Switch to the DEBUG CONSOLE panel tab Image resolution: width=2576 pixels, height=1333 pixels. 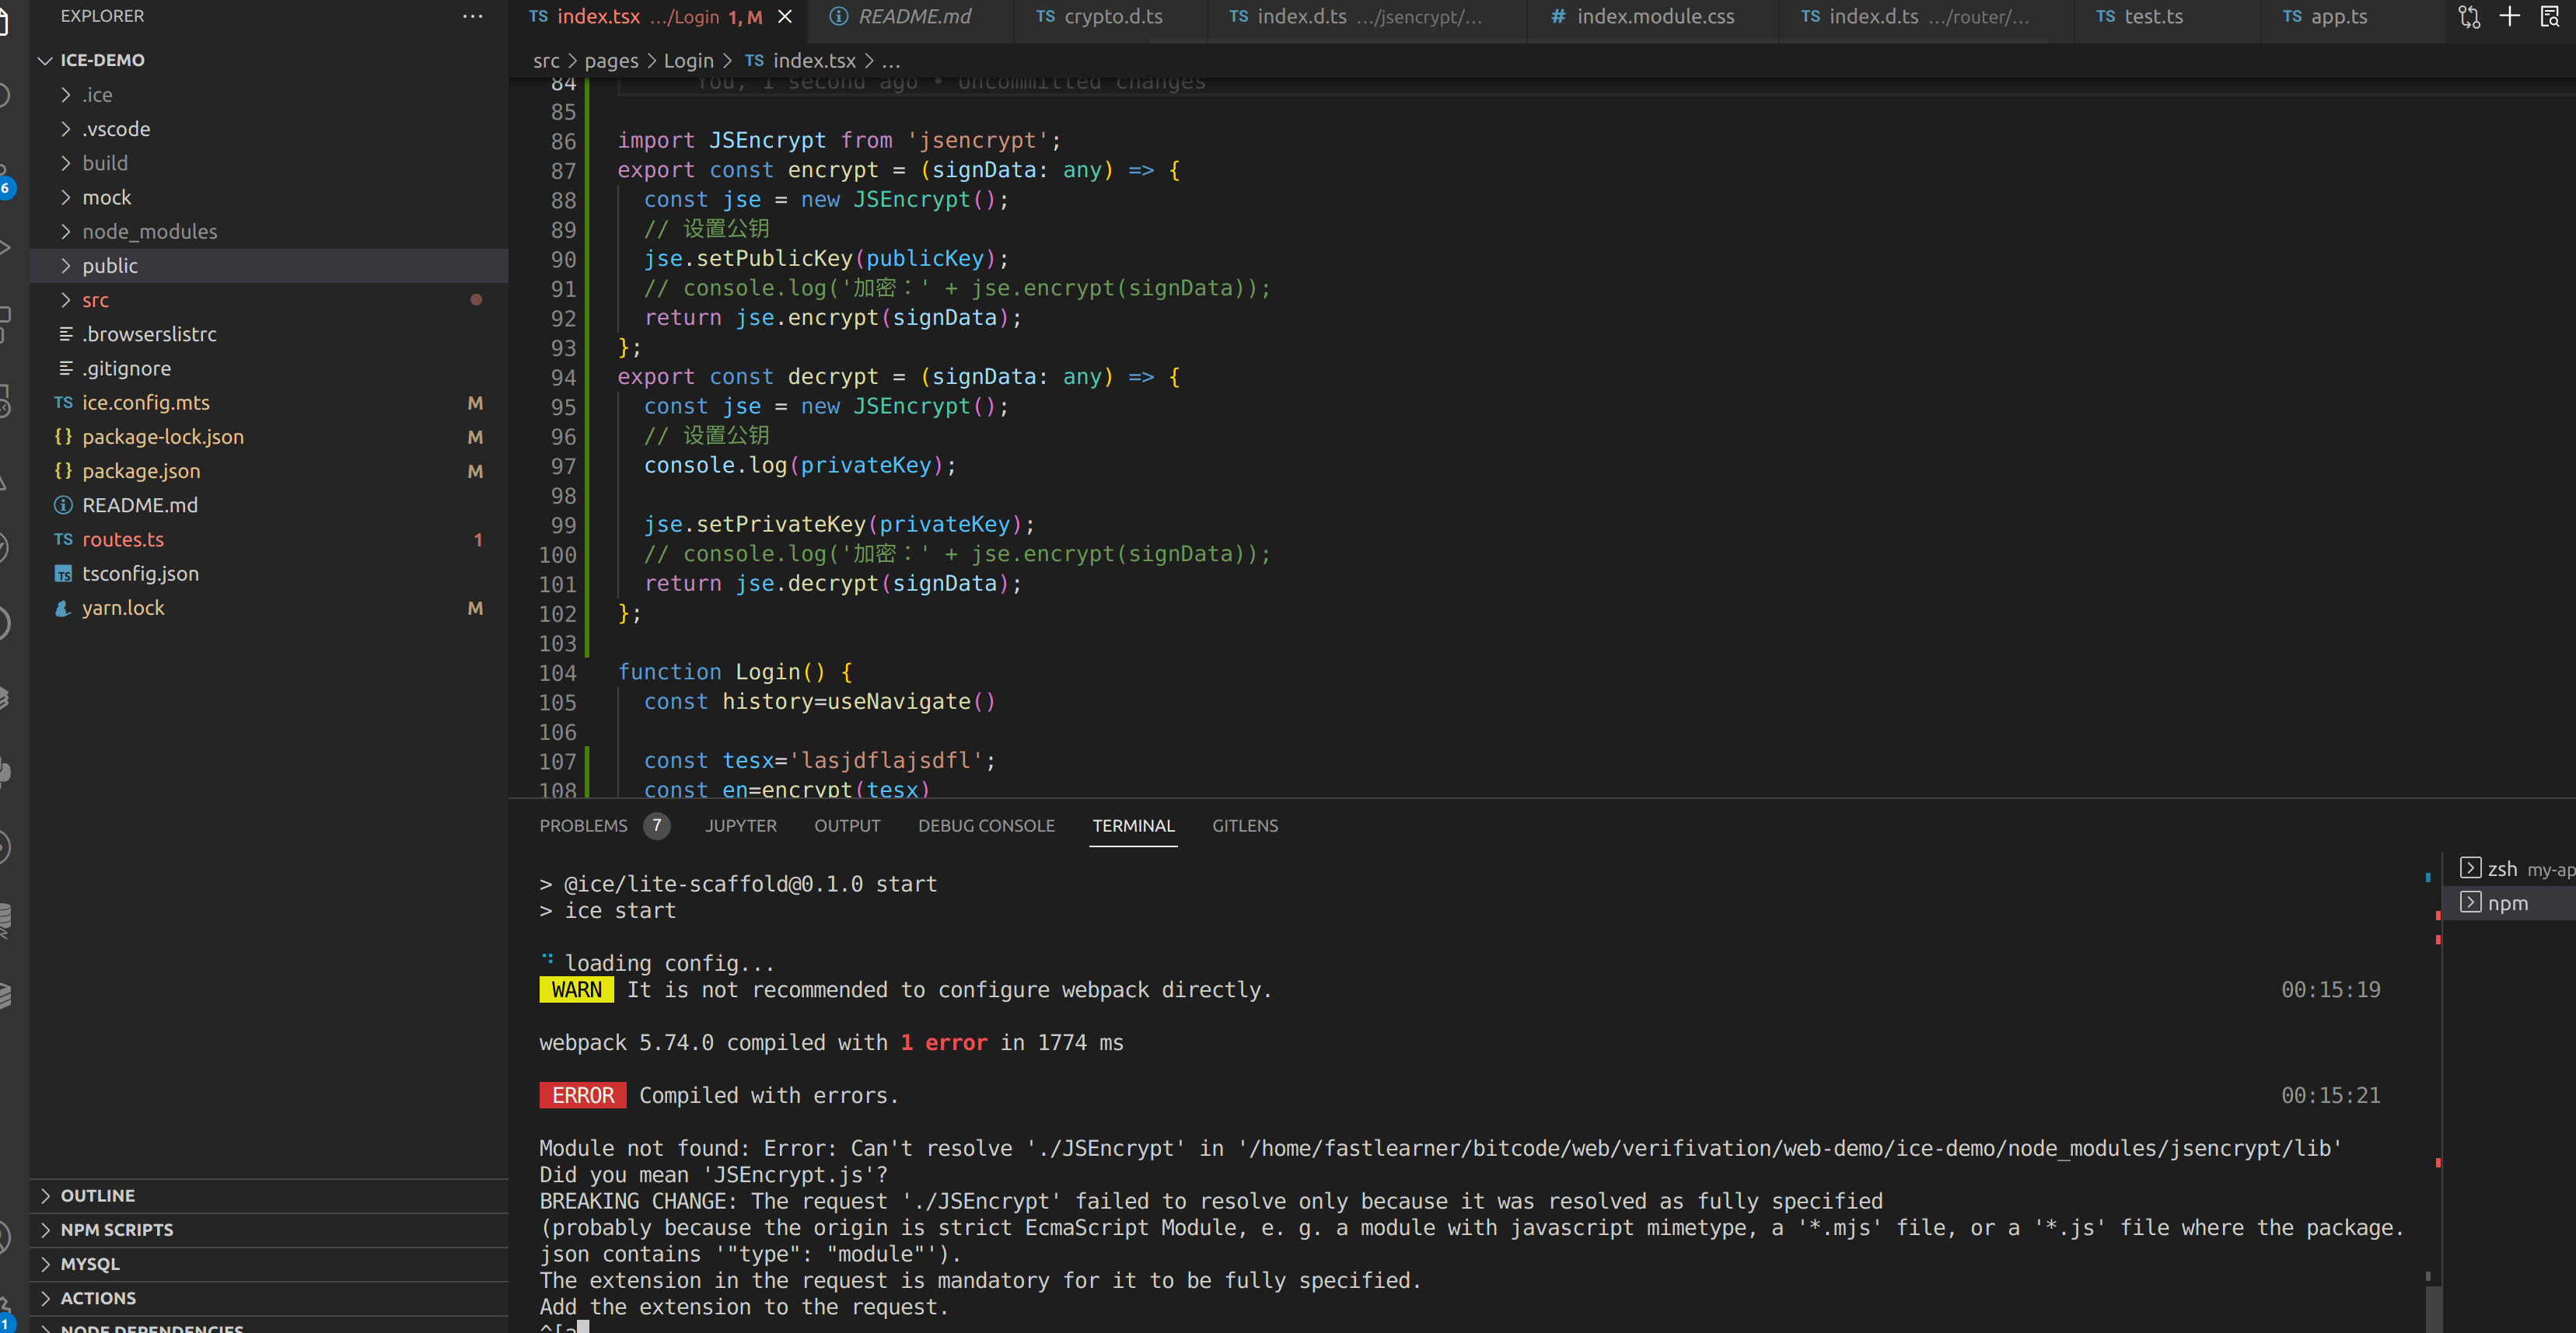986,826
